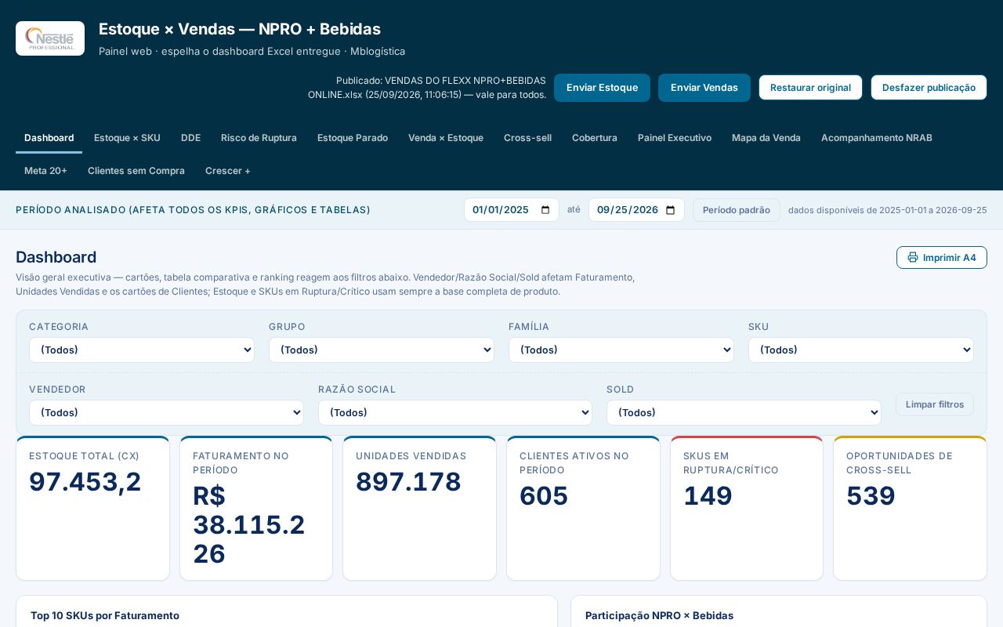The height and width of the screenshot is (627, 1003).
Task: Open the end date calendar picker icon
Action: pyautogui.click(x=670, y=210)
